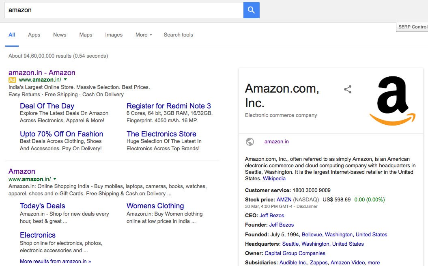This screenshot has width=428, height=266.
Task: Click the Amazon logo image
Action: point(392,99)
